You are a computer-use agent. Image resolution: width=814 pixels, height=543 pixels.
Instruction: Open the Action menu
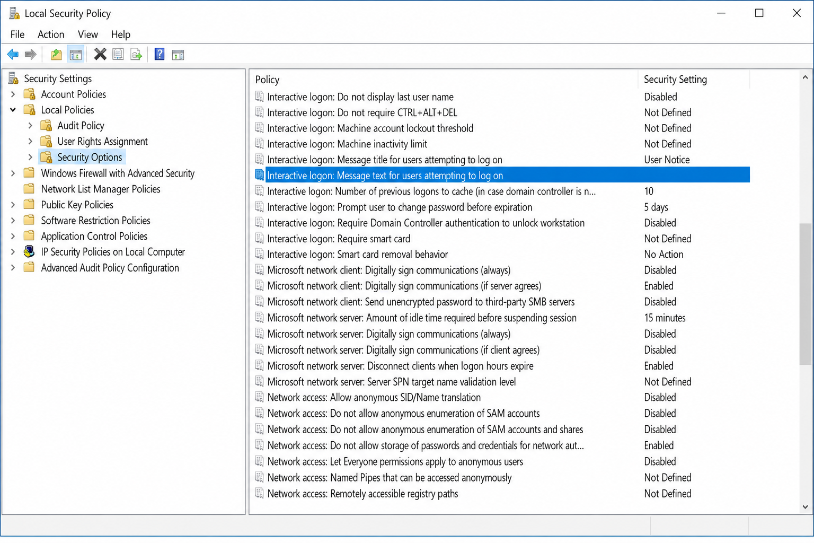coord(51,34)
